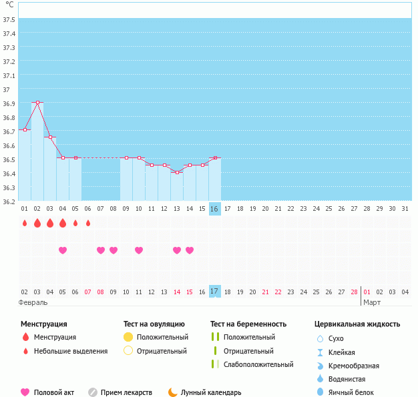
Task: Click the sticky cervical fluid hourglass icon
Action: pyautogui.click(x=320, y=352)
